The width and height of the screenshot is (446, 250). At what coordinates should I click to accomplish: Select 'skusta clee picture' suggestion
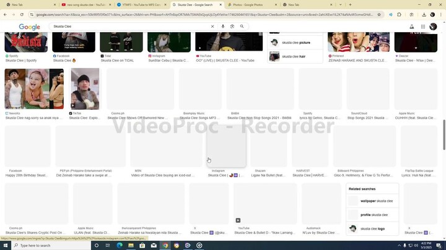[295, 43]
